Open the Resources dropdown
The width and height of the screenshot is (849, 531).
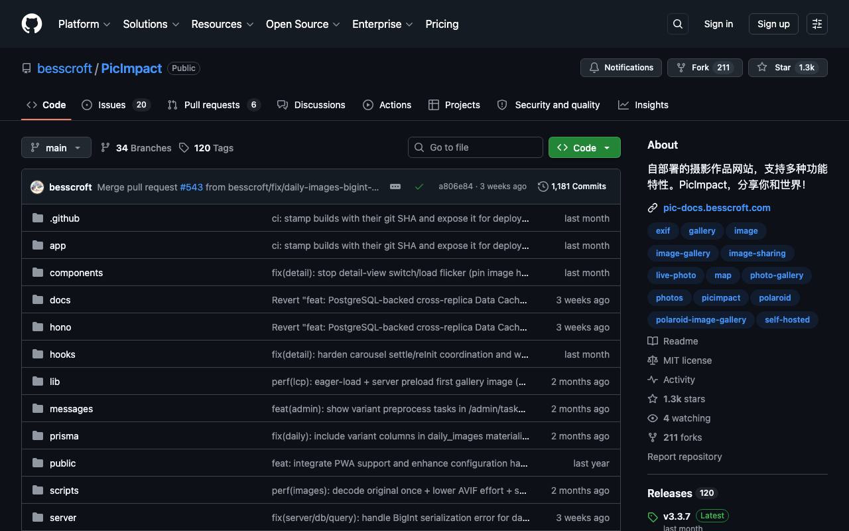point(223,24)
